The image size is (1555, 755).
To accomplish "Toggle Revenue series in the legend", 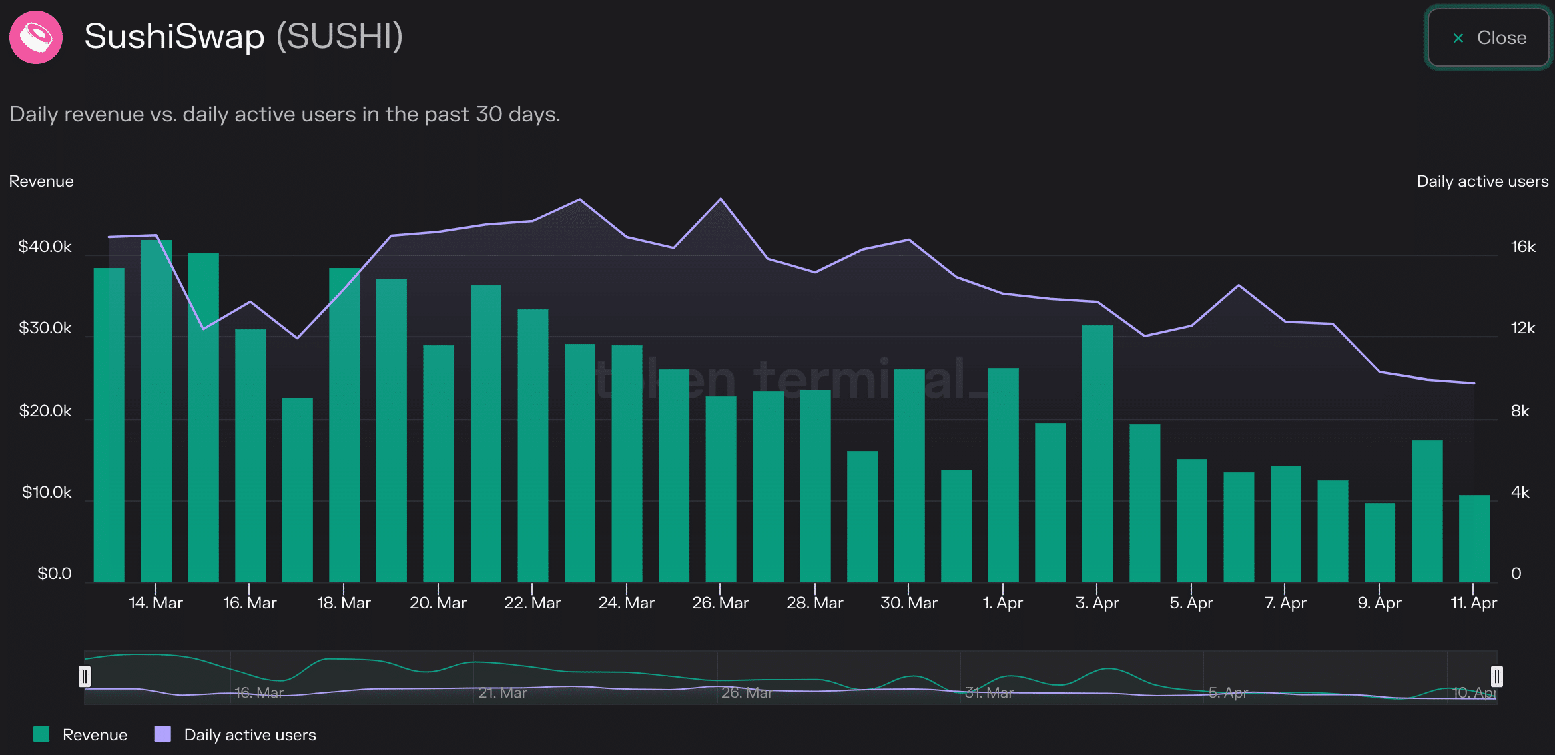I will click(81, 734).
